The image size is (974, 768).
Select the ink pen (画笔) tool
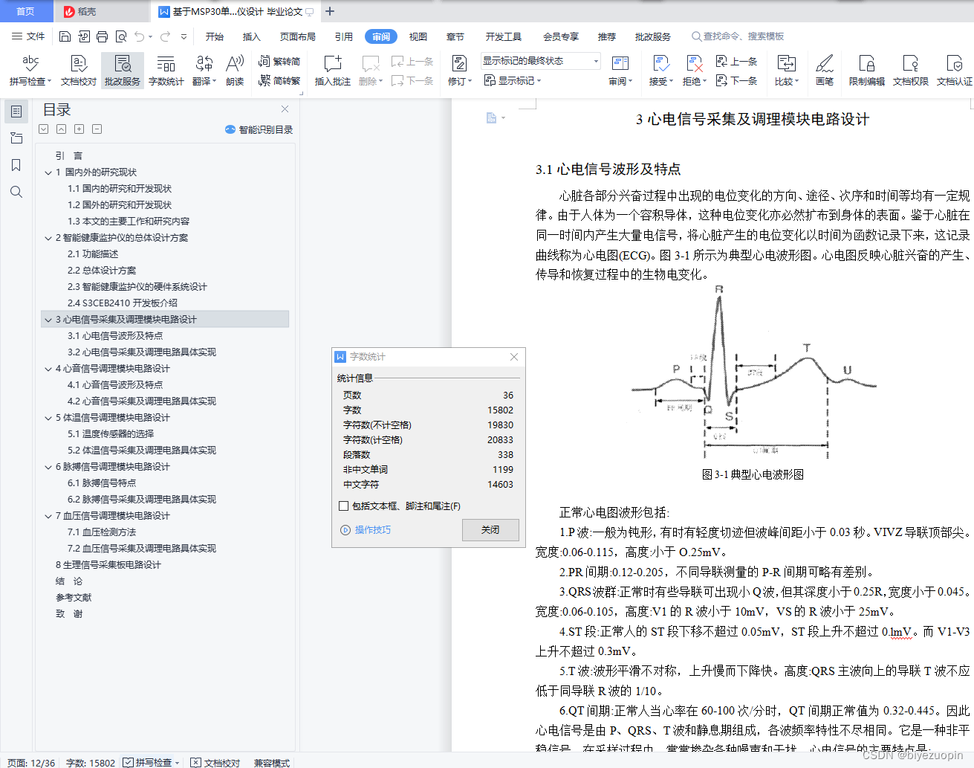click(825, 70)
